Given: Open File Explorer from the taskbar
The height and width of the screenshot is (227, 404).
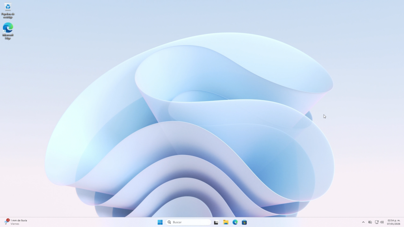Looking at the screenshot, I should (225, 222).
